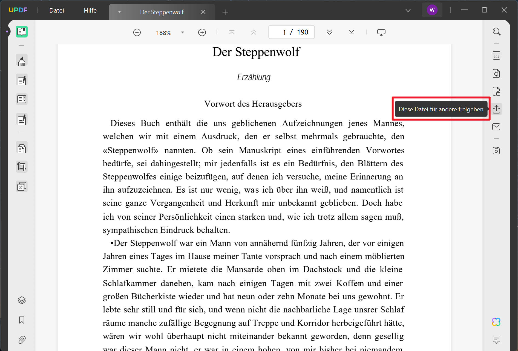Open the tab list chevron in title bar

pos(408,10)
